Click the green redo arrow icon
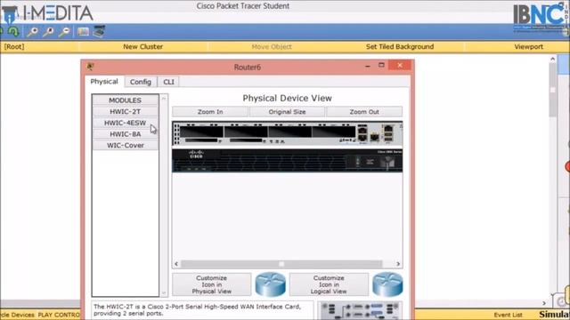Image resolution: width=570 pixels, height=320 pixels. click(13, 32)
